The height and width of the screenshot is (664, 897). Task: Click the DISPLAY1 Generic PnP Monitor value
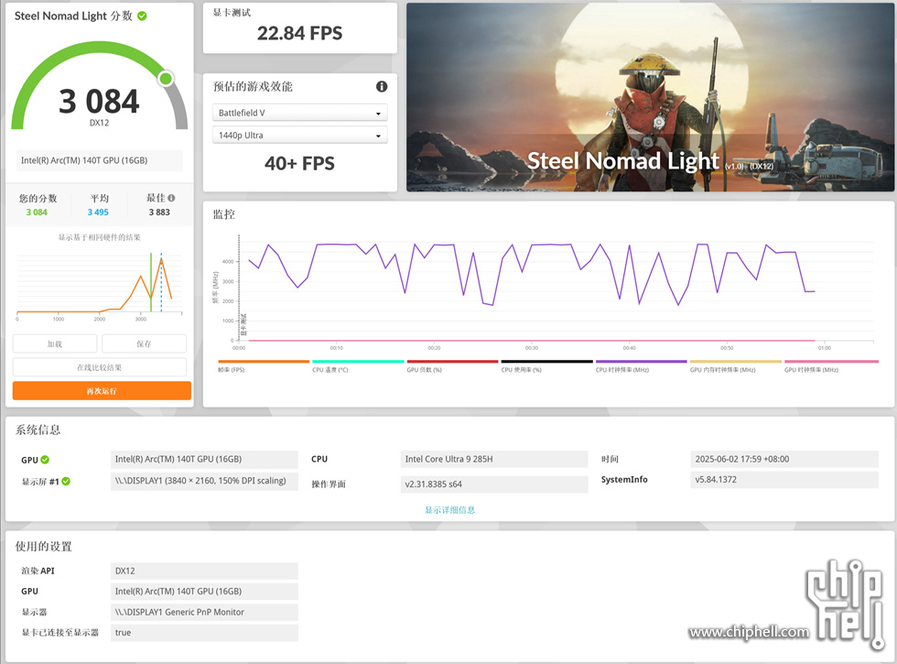click(204, 612)
